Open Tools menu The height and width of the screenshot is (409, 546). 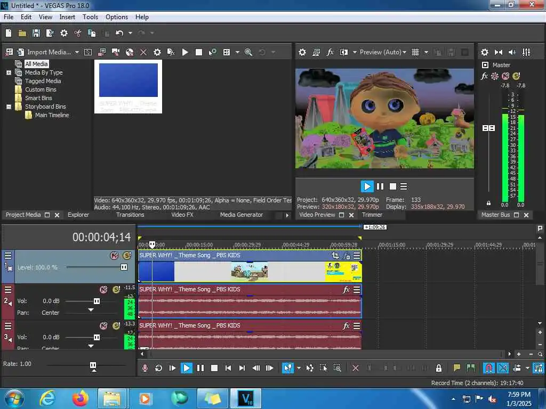point(90,17)
